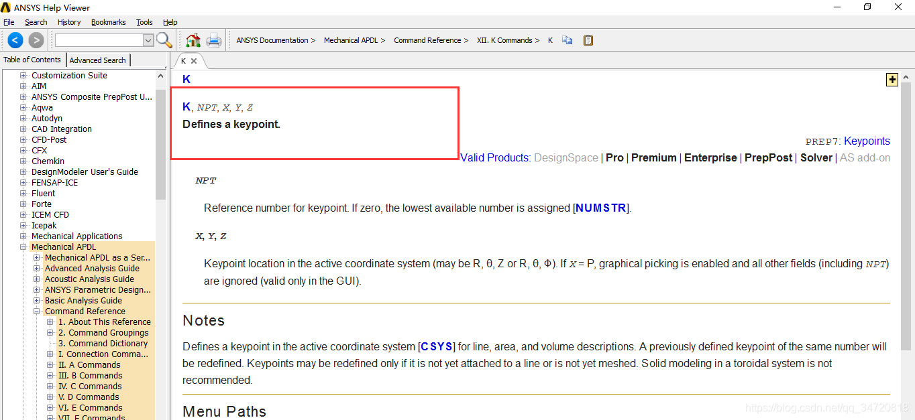Open IV. C Commands item
Image resolution: width=915 pixels, height=420 pixels.
coord(90,387)
